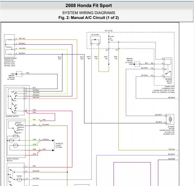Select the "ON IND" indicator label
Viewport: 195px width, 186px height.
coord(19,176)
